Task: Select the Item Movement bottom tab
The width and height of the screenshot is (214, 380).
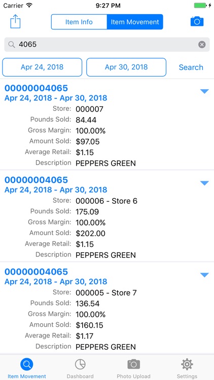Action: point(27,369)
